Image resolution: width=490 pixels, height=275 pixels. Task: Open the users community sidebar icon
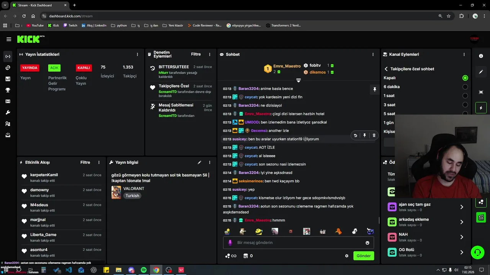(8, 124)
